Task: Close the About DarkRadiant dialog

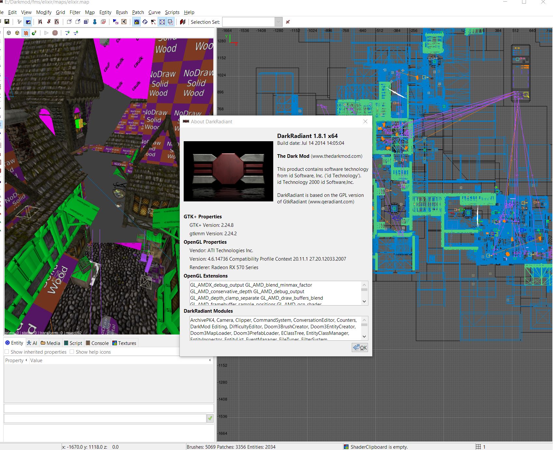Action: point(365,121)
